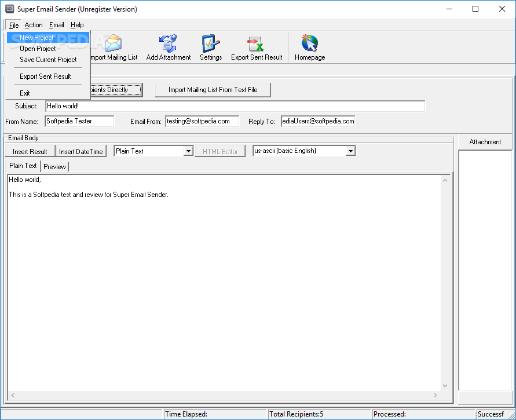Click the Reply To input field
The width and height of the screenshot is (516, 420).
tap(318, 121)
